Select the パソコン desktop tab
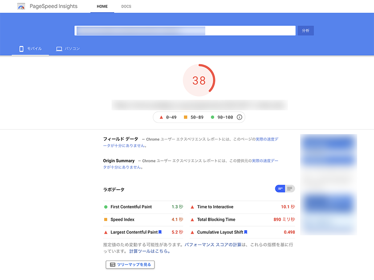Viewport: 374px width, 280px height. tap(68, 49)
